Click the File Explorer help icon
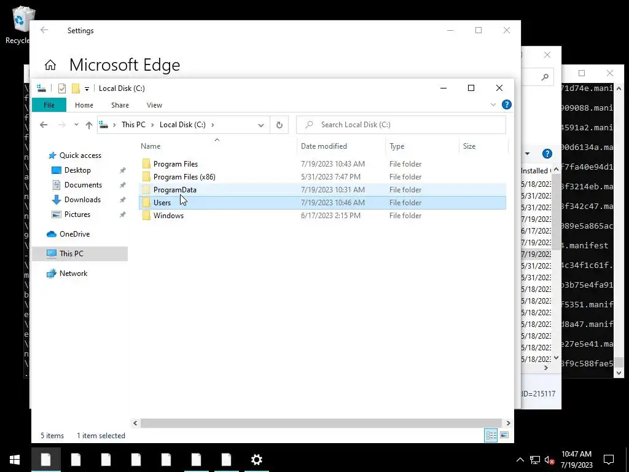Image resolution: width=629 pixels, height=472 pixels. pos(507,104)
